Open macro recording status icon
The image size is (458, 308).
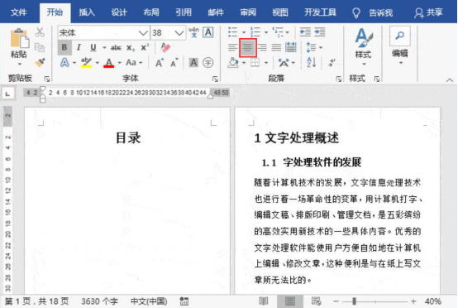coord(184,301)
